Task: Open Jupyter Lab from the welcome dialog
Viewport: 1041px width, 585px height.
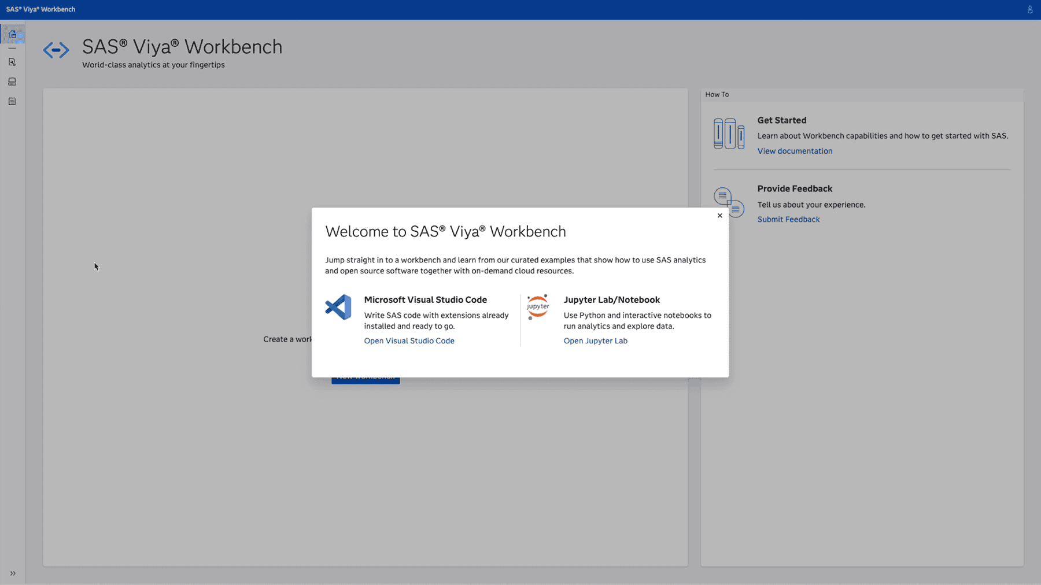Action: tap(596, 340)
